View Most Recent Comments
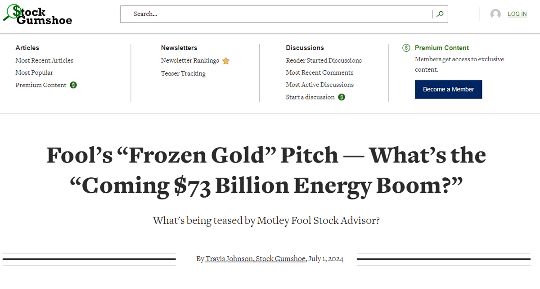This screenshot has height=289, width=540. point(319,72)
